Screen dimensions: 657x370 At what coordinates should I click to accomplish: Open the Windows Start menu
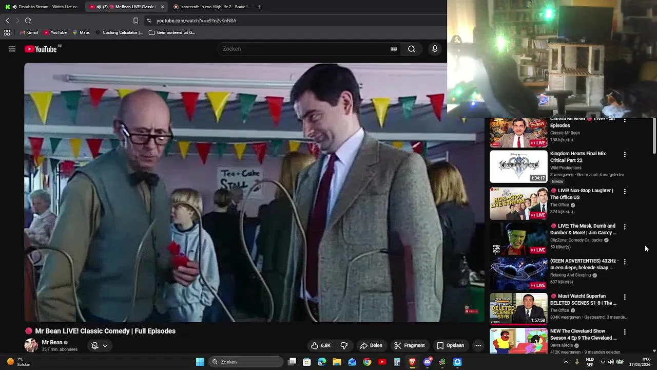(x=200, y=362)
